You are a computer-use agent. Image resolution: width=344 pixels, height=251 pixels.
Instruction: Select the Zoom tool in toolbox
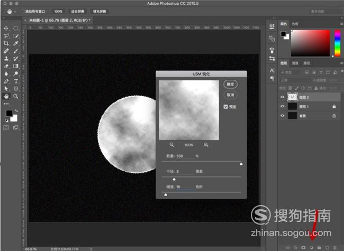tap(15, 96)
